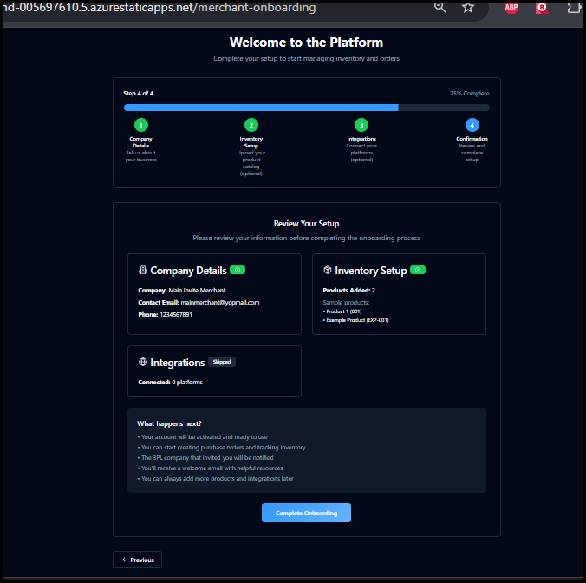Click 'welcome email with helpful resources' bullet

click(x=210, y=468)
